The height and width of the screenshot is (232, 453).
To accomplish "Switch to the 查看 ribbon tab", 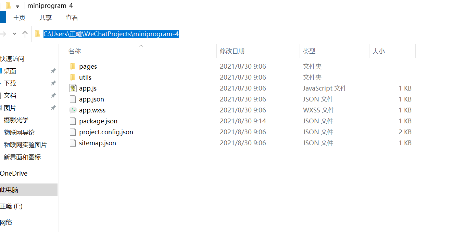I will (x=72, y=17).
